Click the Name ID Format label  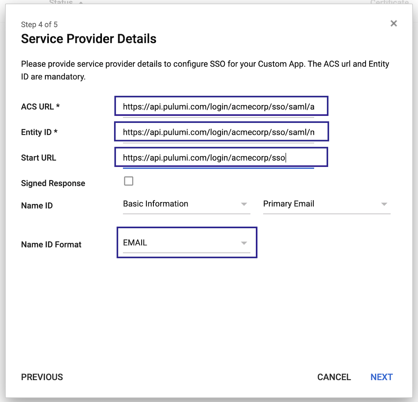coord(51,244)
